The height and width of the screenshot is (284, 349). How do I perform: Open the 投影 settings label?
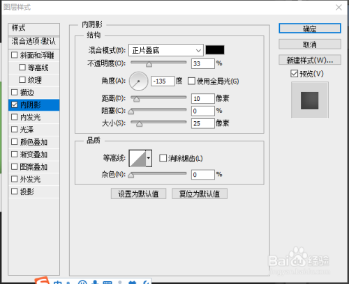pyautogui.click(x=27, y=191)
